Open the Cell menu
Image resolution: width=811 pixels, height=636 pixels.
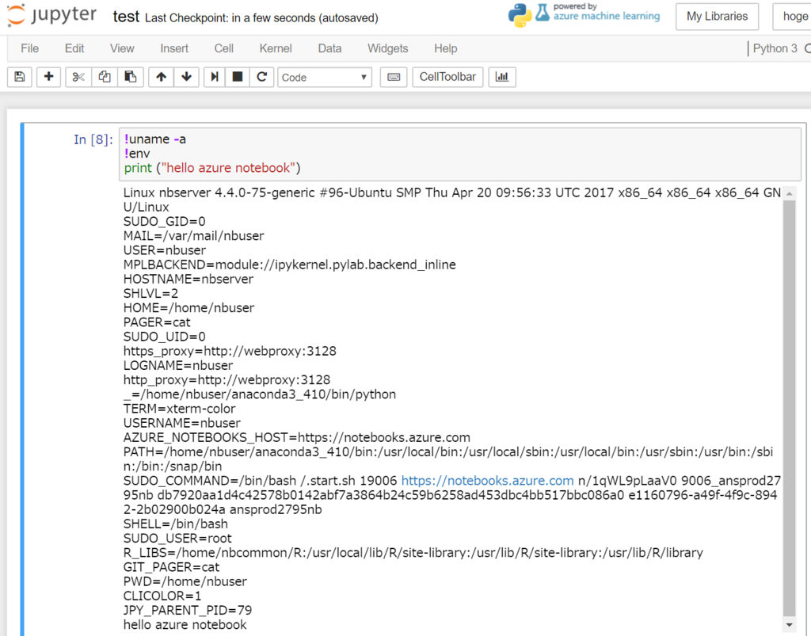[x=224, y=48]
